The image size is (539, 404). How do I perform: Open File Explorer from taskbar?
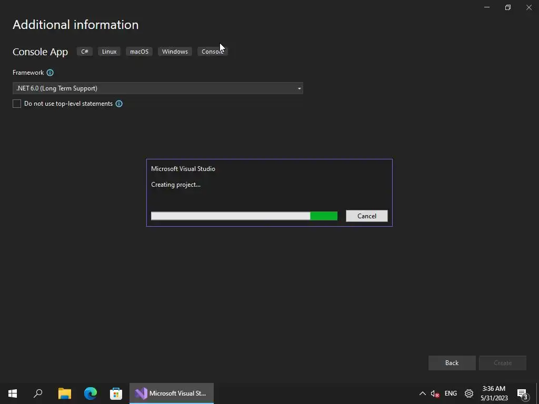(65, 393)
